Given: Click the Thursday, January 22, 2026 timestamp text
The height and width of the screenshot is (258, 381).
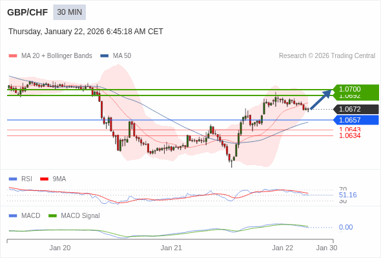Looking at the screenshot, I should pyautogui.click(x=86, y=32).
